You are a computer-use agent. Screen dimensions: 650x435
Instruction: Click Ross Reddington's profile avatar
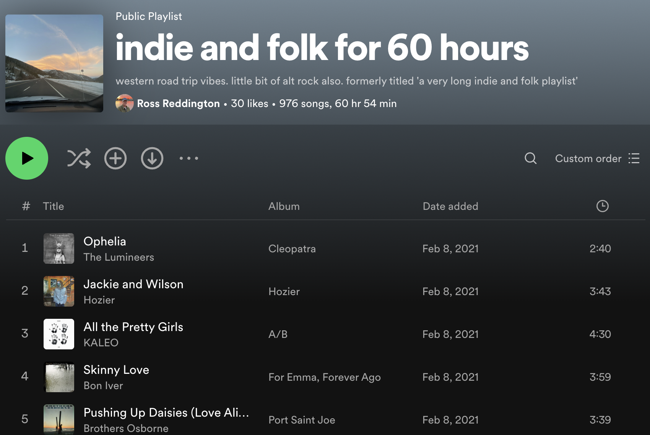(125, 103)
